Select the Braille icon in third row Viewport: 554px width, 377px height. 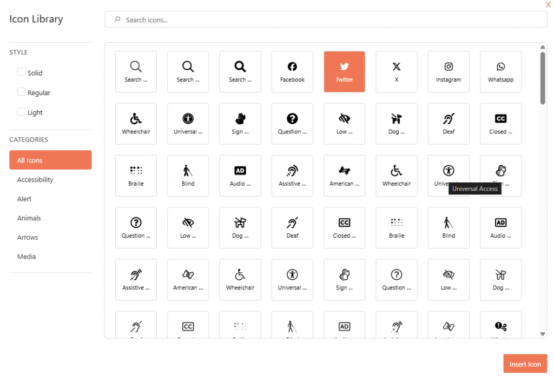[x=136, y=176]
